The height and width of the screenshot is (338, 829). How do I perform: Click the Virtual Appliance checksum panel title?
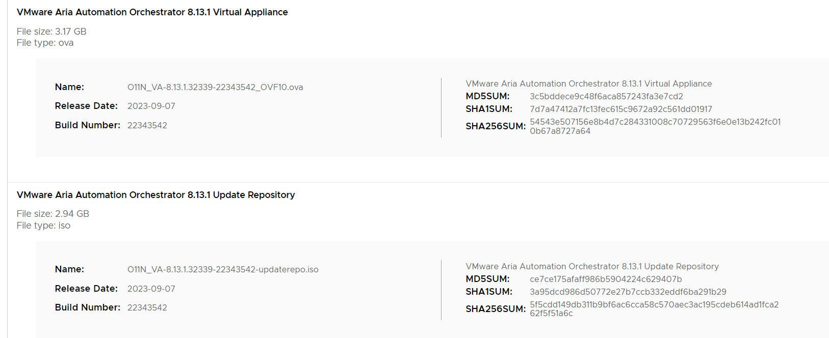pyautogui.click(x=588, y=83)
